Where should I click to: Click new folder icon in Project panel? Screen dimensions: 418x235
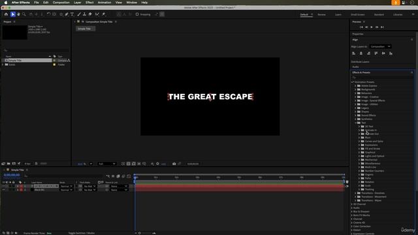8,164
